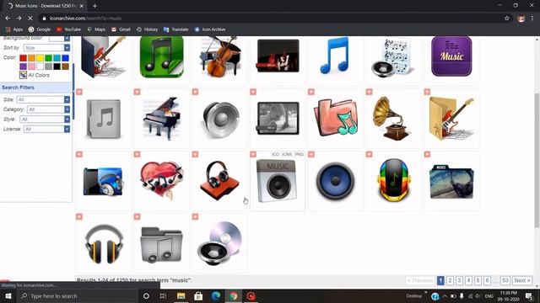The width and height of the screenshot is (540, 303).
Task: Open the red heart with music notes icon
Action: [x=161, y=181]
